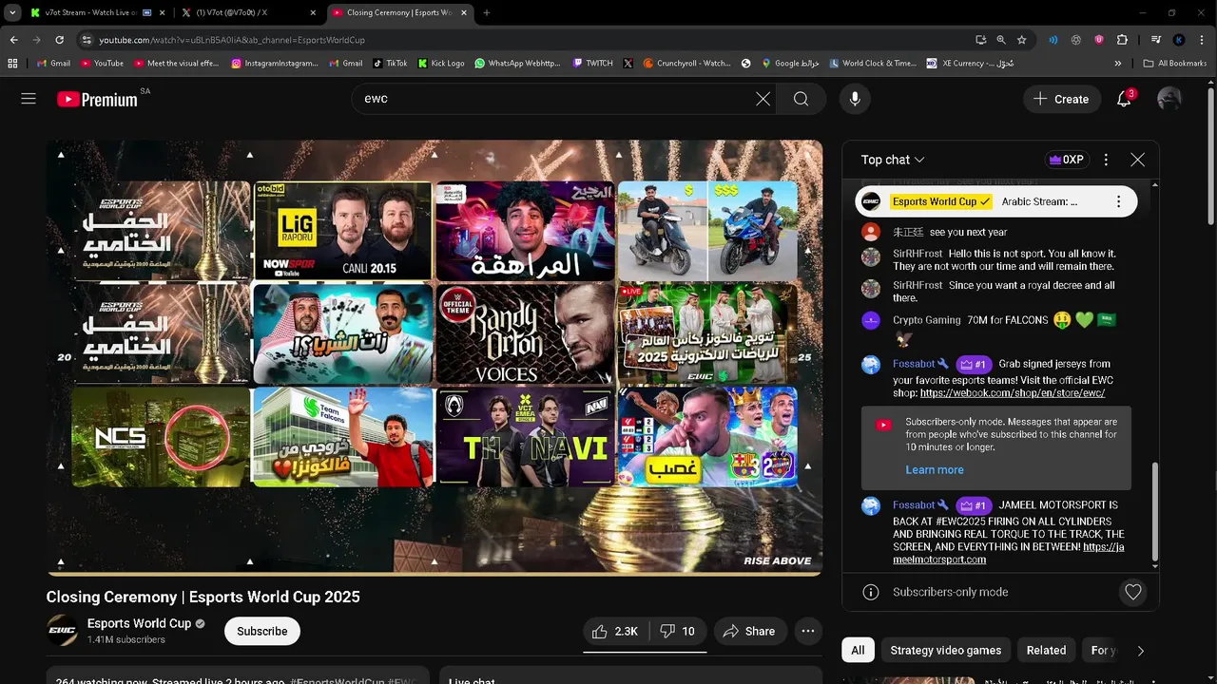Click the YouTube address bar URL

pos(232,40)
